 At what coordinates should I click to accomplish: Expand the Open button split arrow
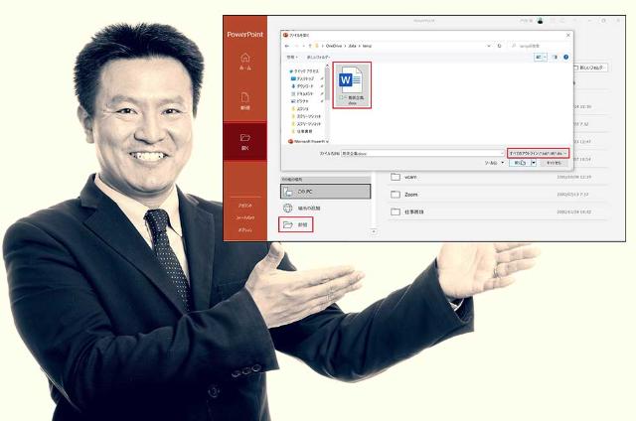click(533, 162)
